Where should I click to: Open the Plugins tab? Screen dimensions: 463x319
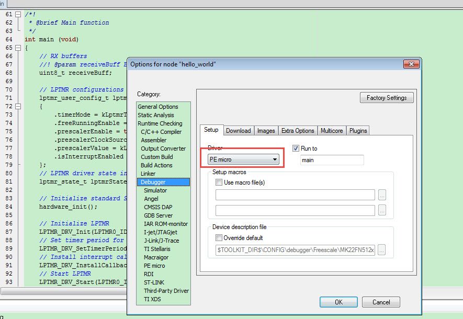[358, 131]
